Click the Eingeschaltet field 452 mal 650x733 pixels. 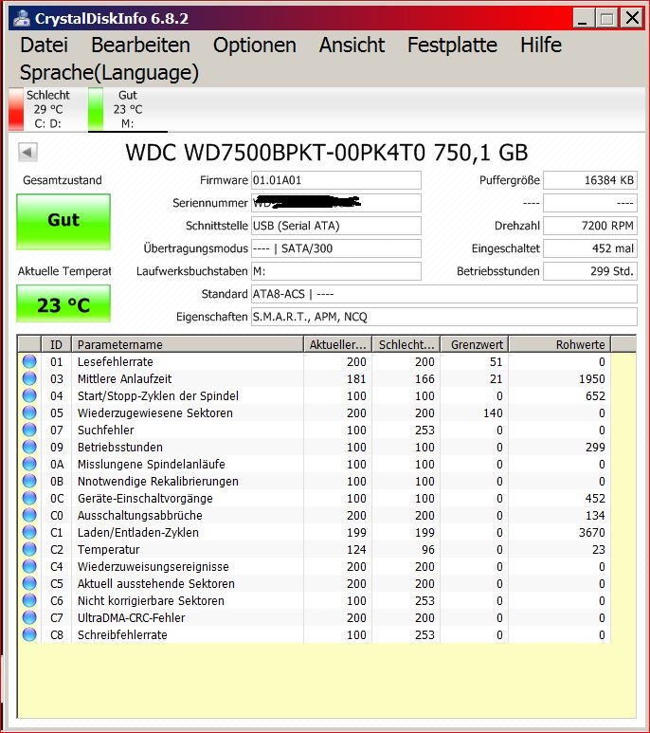(x=590, y=248)
